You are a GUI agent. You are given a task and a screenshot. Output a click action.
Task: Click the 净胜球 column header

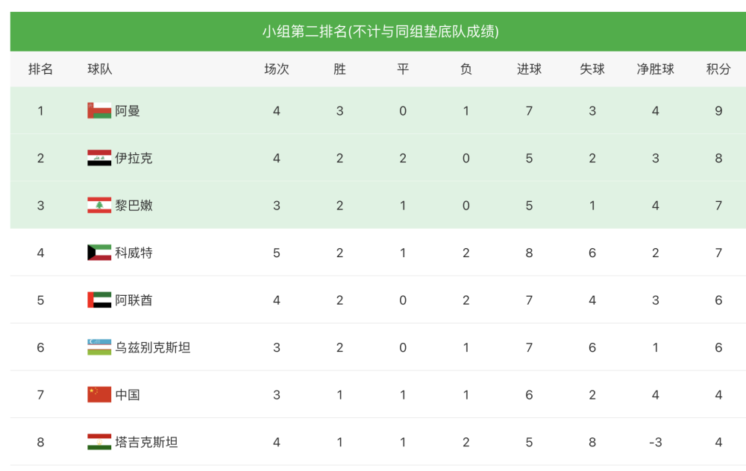pyautogui.click(x=655, y=69)
